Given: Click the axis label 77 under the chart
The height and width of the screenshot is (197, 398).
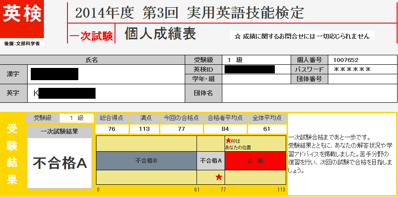Looking at the screenshot, I should point(223,190).
